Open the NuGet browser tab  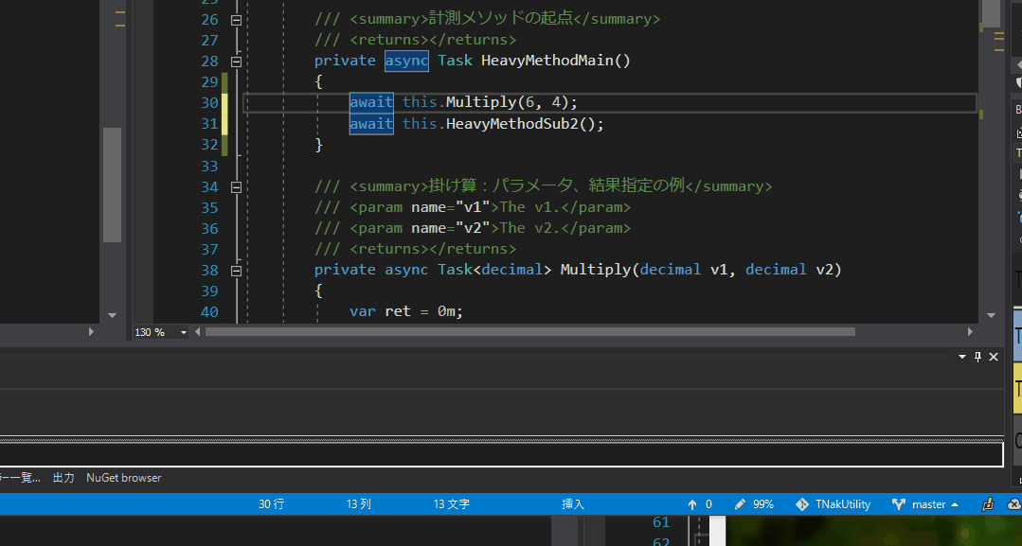[x=123, y=478]
